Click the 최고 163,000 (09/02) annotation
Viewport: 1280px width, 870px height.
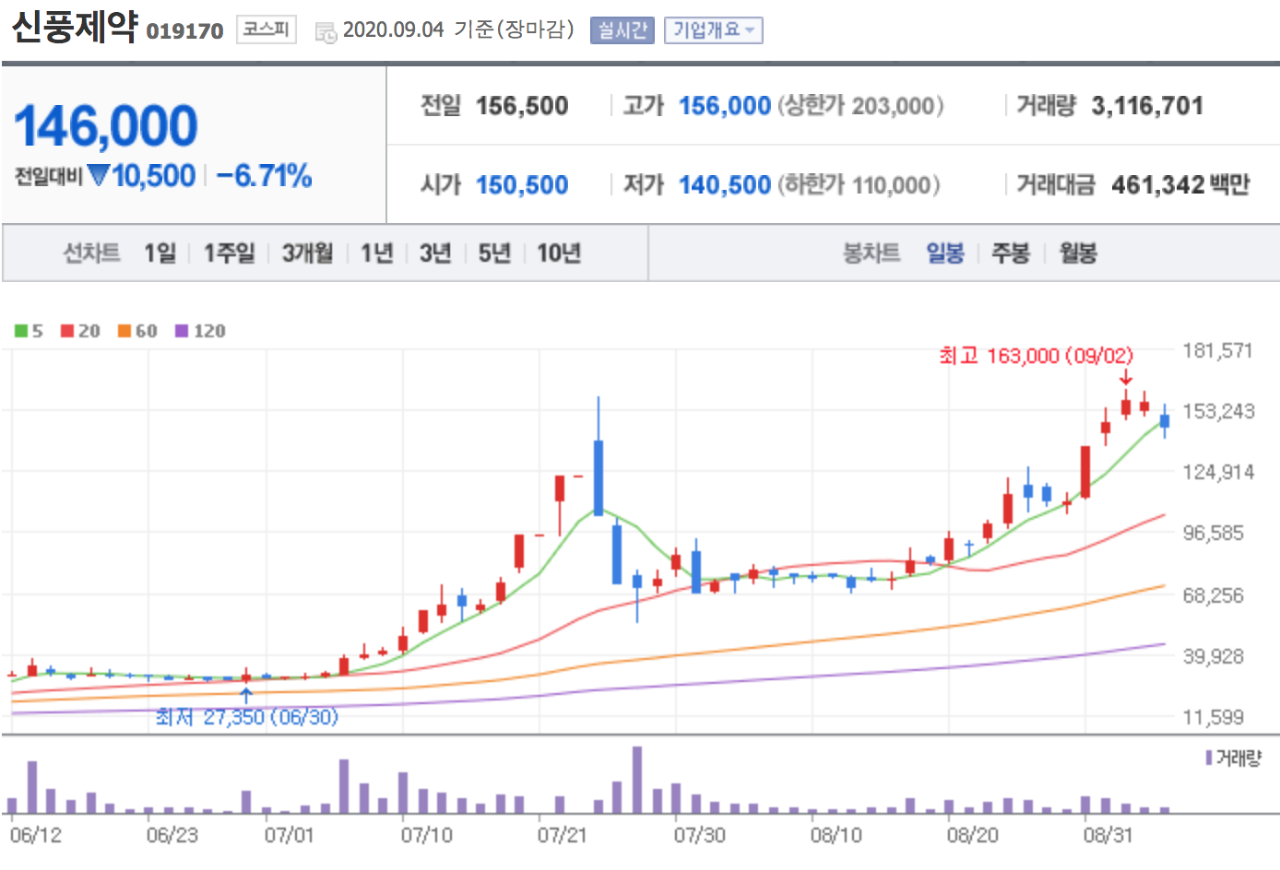pos(1037,356)
